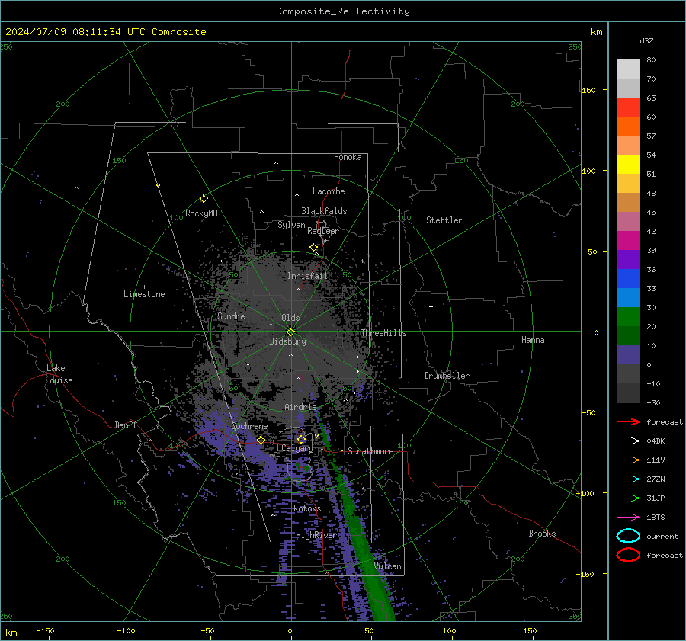Click the Lacombe city label

[x=329, y=191]
